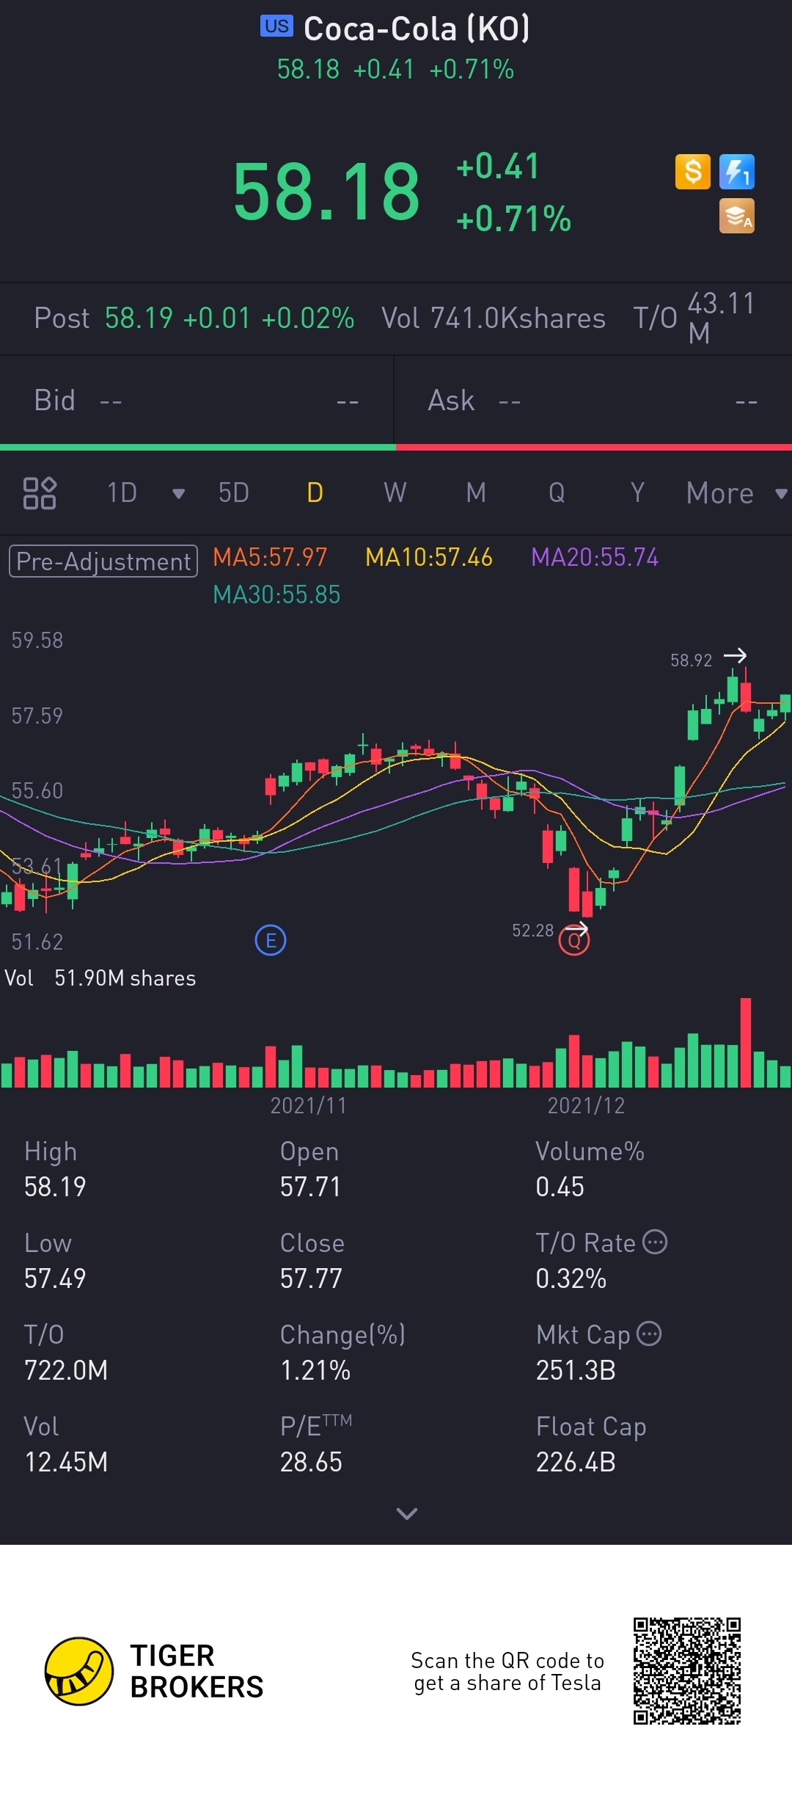Screen dimensions: 792x1798
Task: Tap the Close 57.77 value
Action: point(311,1278)
